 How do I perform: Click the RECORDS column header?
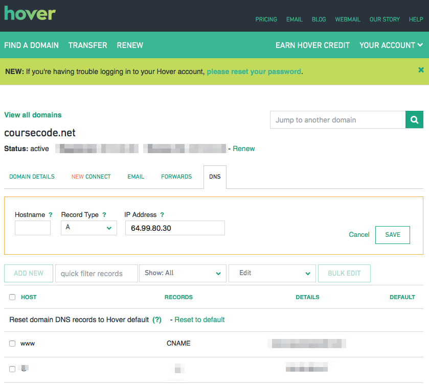178,297
